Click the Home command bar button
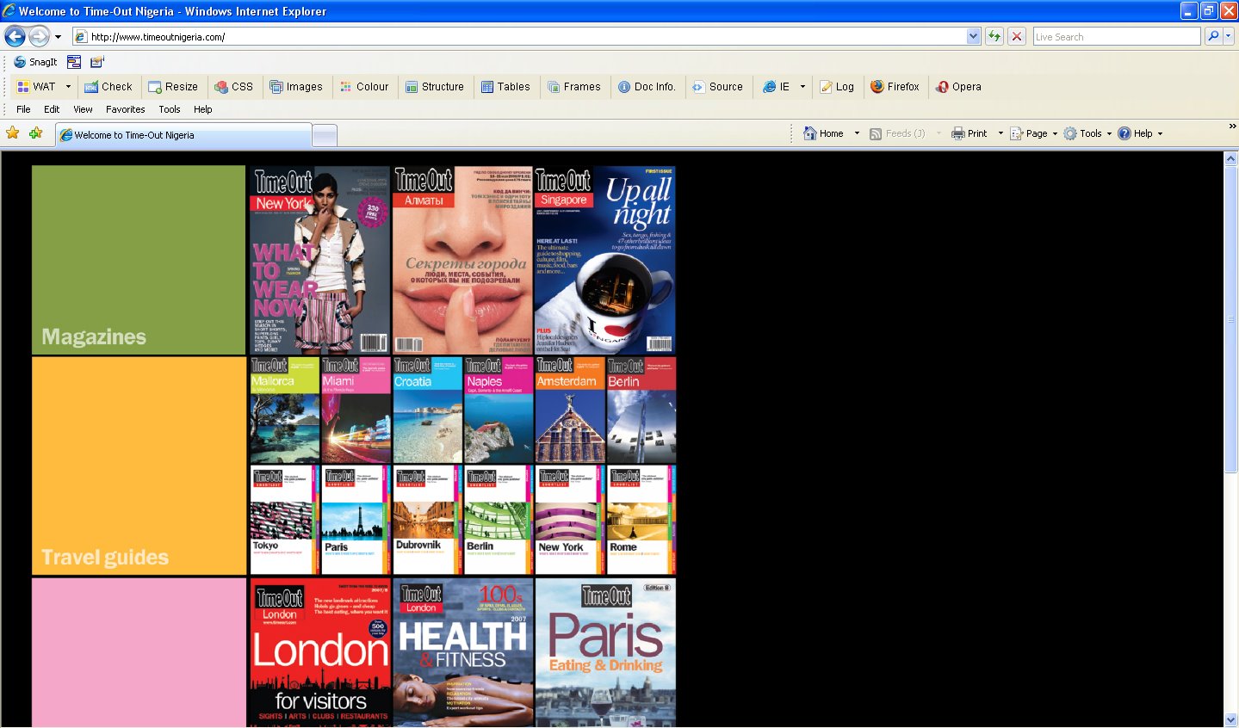1239x728 pixels. 823,133
